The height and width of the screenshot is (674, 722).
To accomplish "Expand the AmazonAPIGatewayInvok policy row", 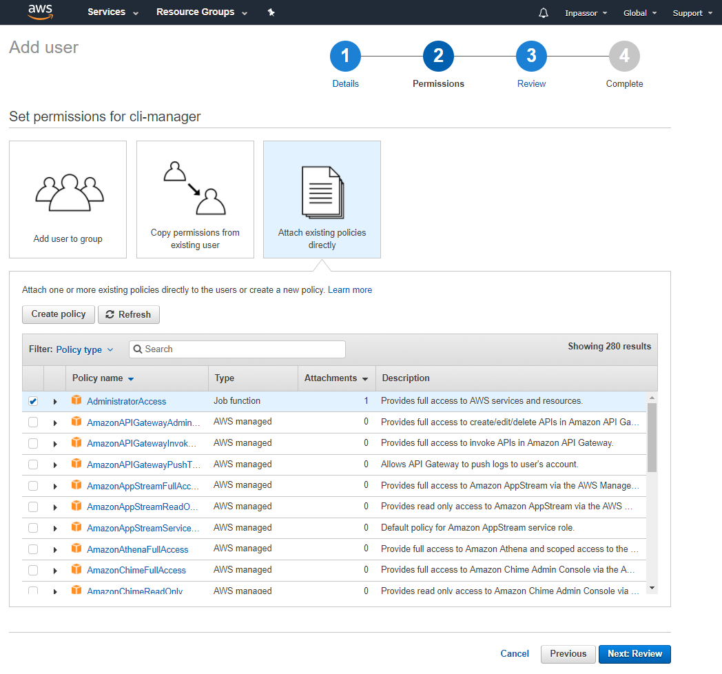I will pyautogui.click(x=55, y=444).
